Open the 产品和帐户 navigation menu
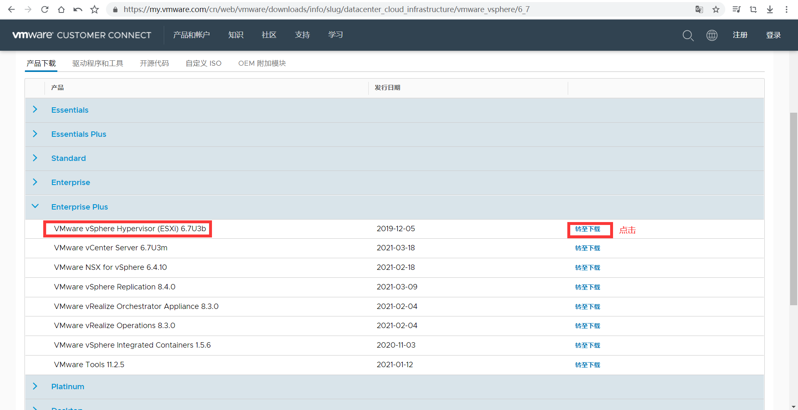This screenshot has width=798, height=410. pyautogui.click(x=191, y=35)
